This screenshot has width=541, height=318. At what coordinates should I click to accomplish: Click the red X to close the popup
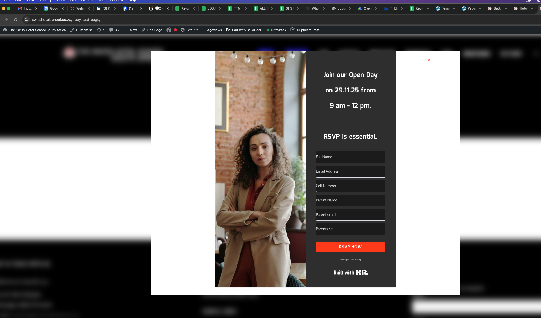pos(429,60)
